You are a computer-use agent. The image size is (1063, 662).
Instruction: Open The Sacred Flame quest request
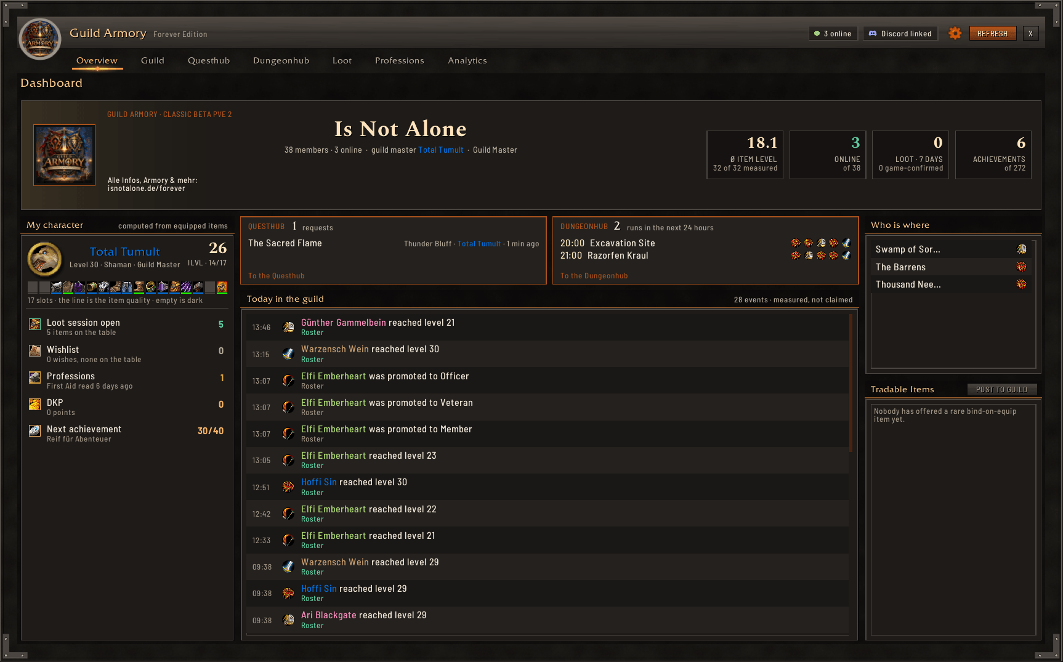click(393, 243)
